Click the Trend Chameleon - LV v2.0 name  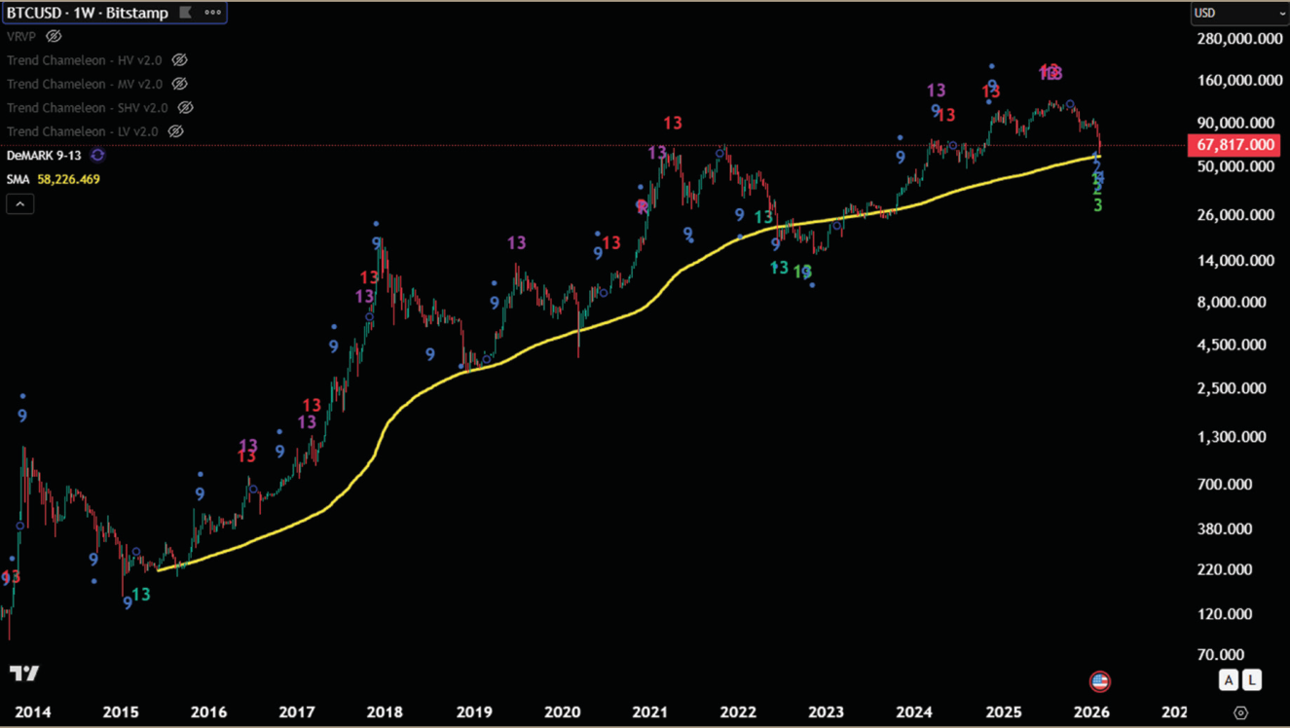point(83,131)
